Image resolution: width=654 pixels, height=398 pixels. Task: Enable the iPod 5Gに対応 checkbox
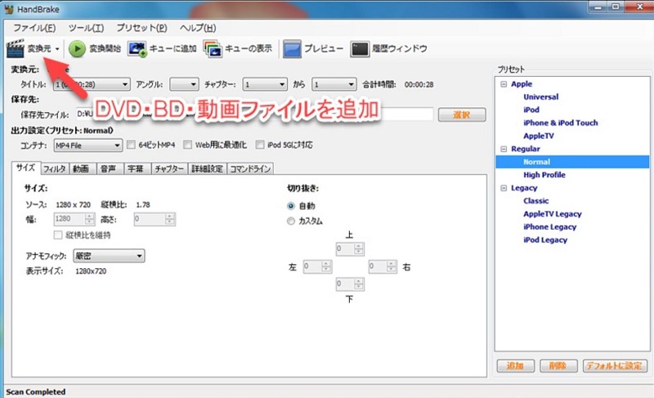(x=260, y=145)
